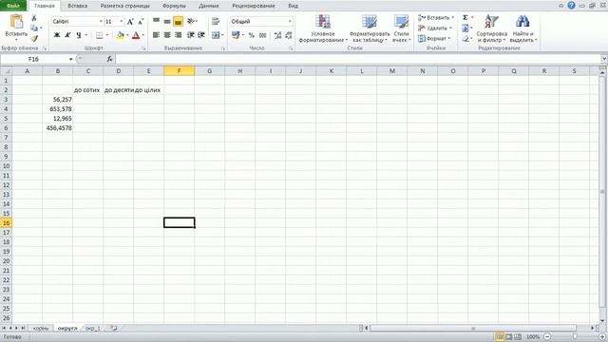
Task: Open Сортировка и фильтр menu
Action: coord(492,28)
